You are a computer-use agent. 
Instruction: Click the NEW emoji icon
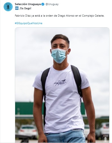tap(17, 8)
